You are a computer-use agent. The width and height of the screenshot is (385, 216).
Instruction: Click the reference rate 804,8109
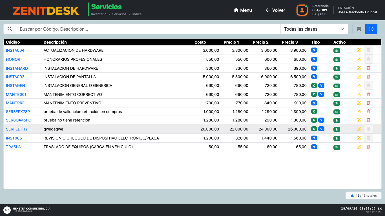[x=320, y=10]
